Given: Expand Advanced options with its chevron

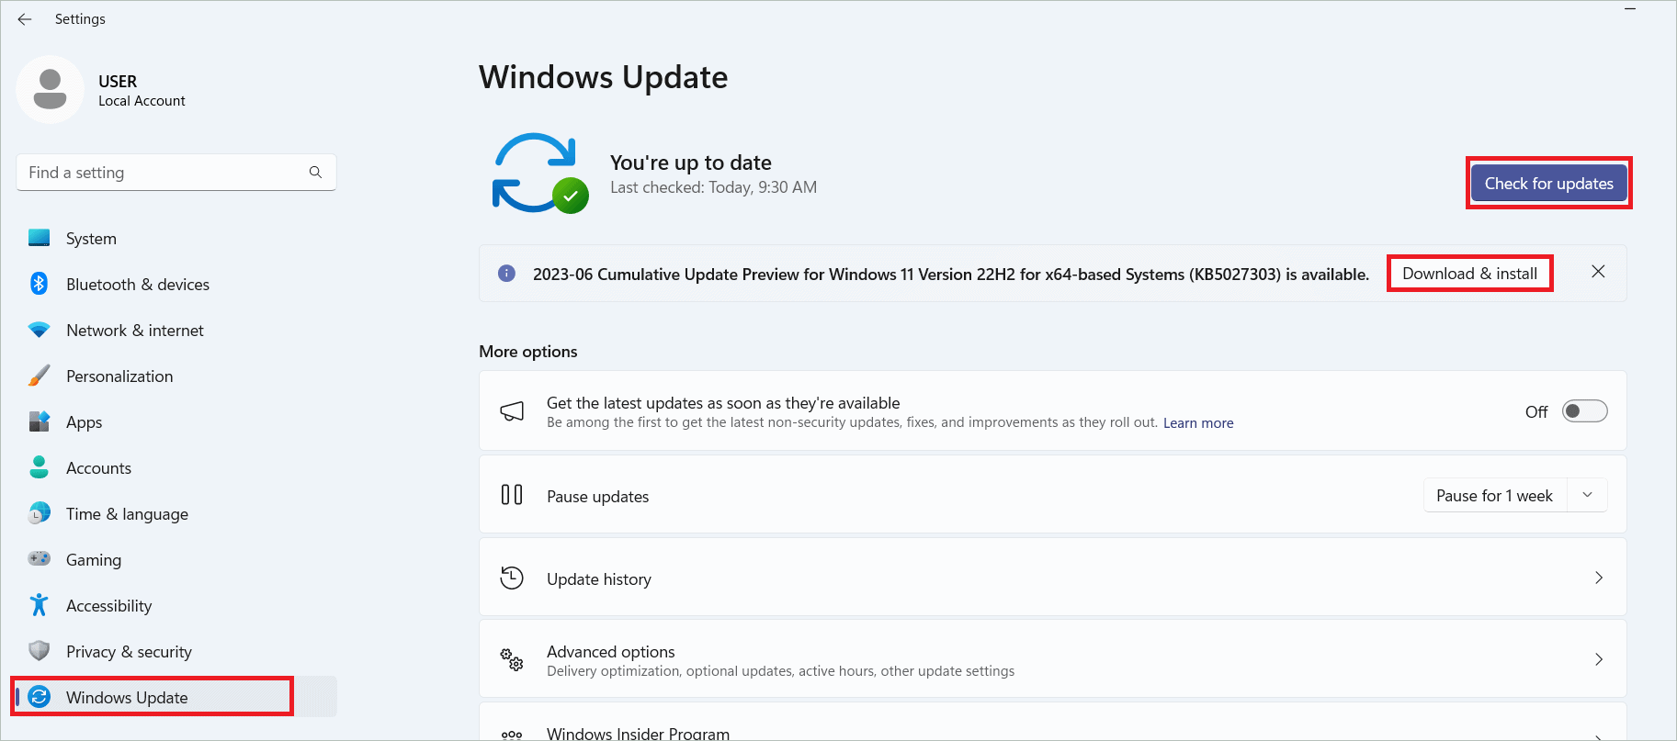Looking at the screenshot, I should tap(1599, 659).
